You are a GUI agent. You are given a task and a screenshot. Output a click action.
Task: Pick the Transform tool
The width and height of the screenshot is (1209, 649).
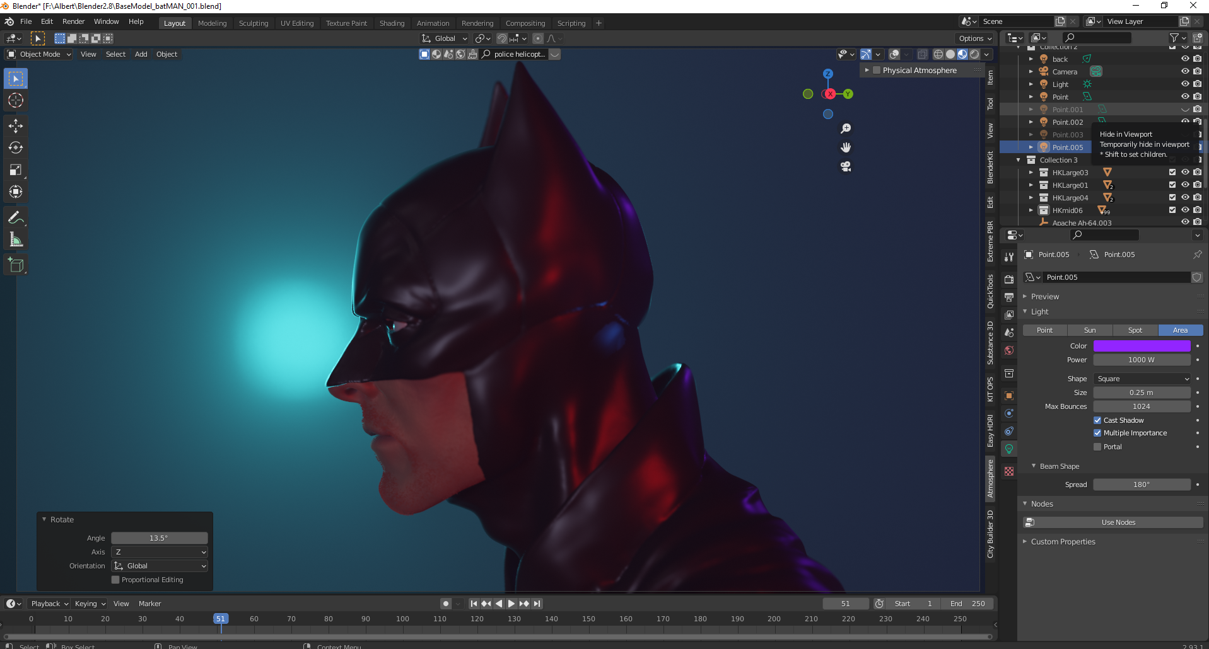tap(16, 192)
